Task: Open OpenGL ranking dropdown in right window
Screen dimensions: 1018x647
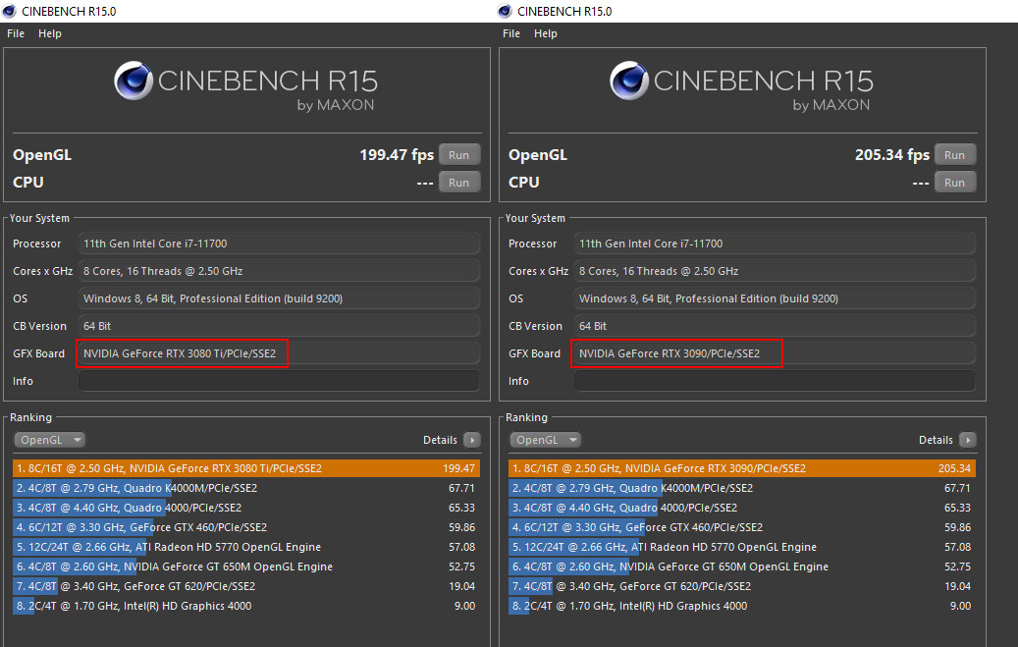Action: pyautogui.click(x=546, y=440)
